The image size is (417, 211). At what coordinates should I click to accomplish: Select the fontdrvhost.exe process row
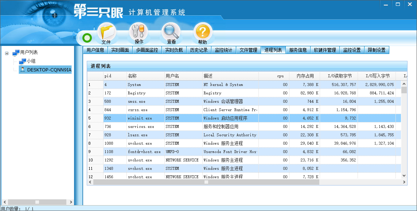pos(244,152)
